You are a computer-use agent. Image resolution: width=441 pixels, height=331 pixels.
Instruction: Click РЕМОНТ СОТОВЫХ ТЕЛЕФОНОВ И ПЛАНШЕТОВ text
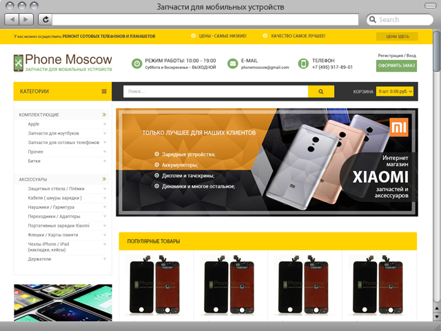[x=109, y=36]
